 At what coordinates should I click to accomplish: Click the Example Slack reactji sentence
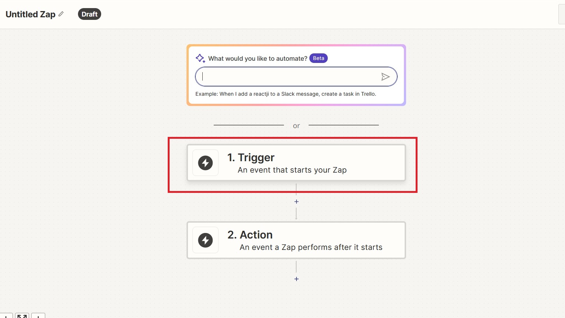click(285, 94)
